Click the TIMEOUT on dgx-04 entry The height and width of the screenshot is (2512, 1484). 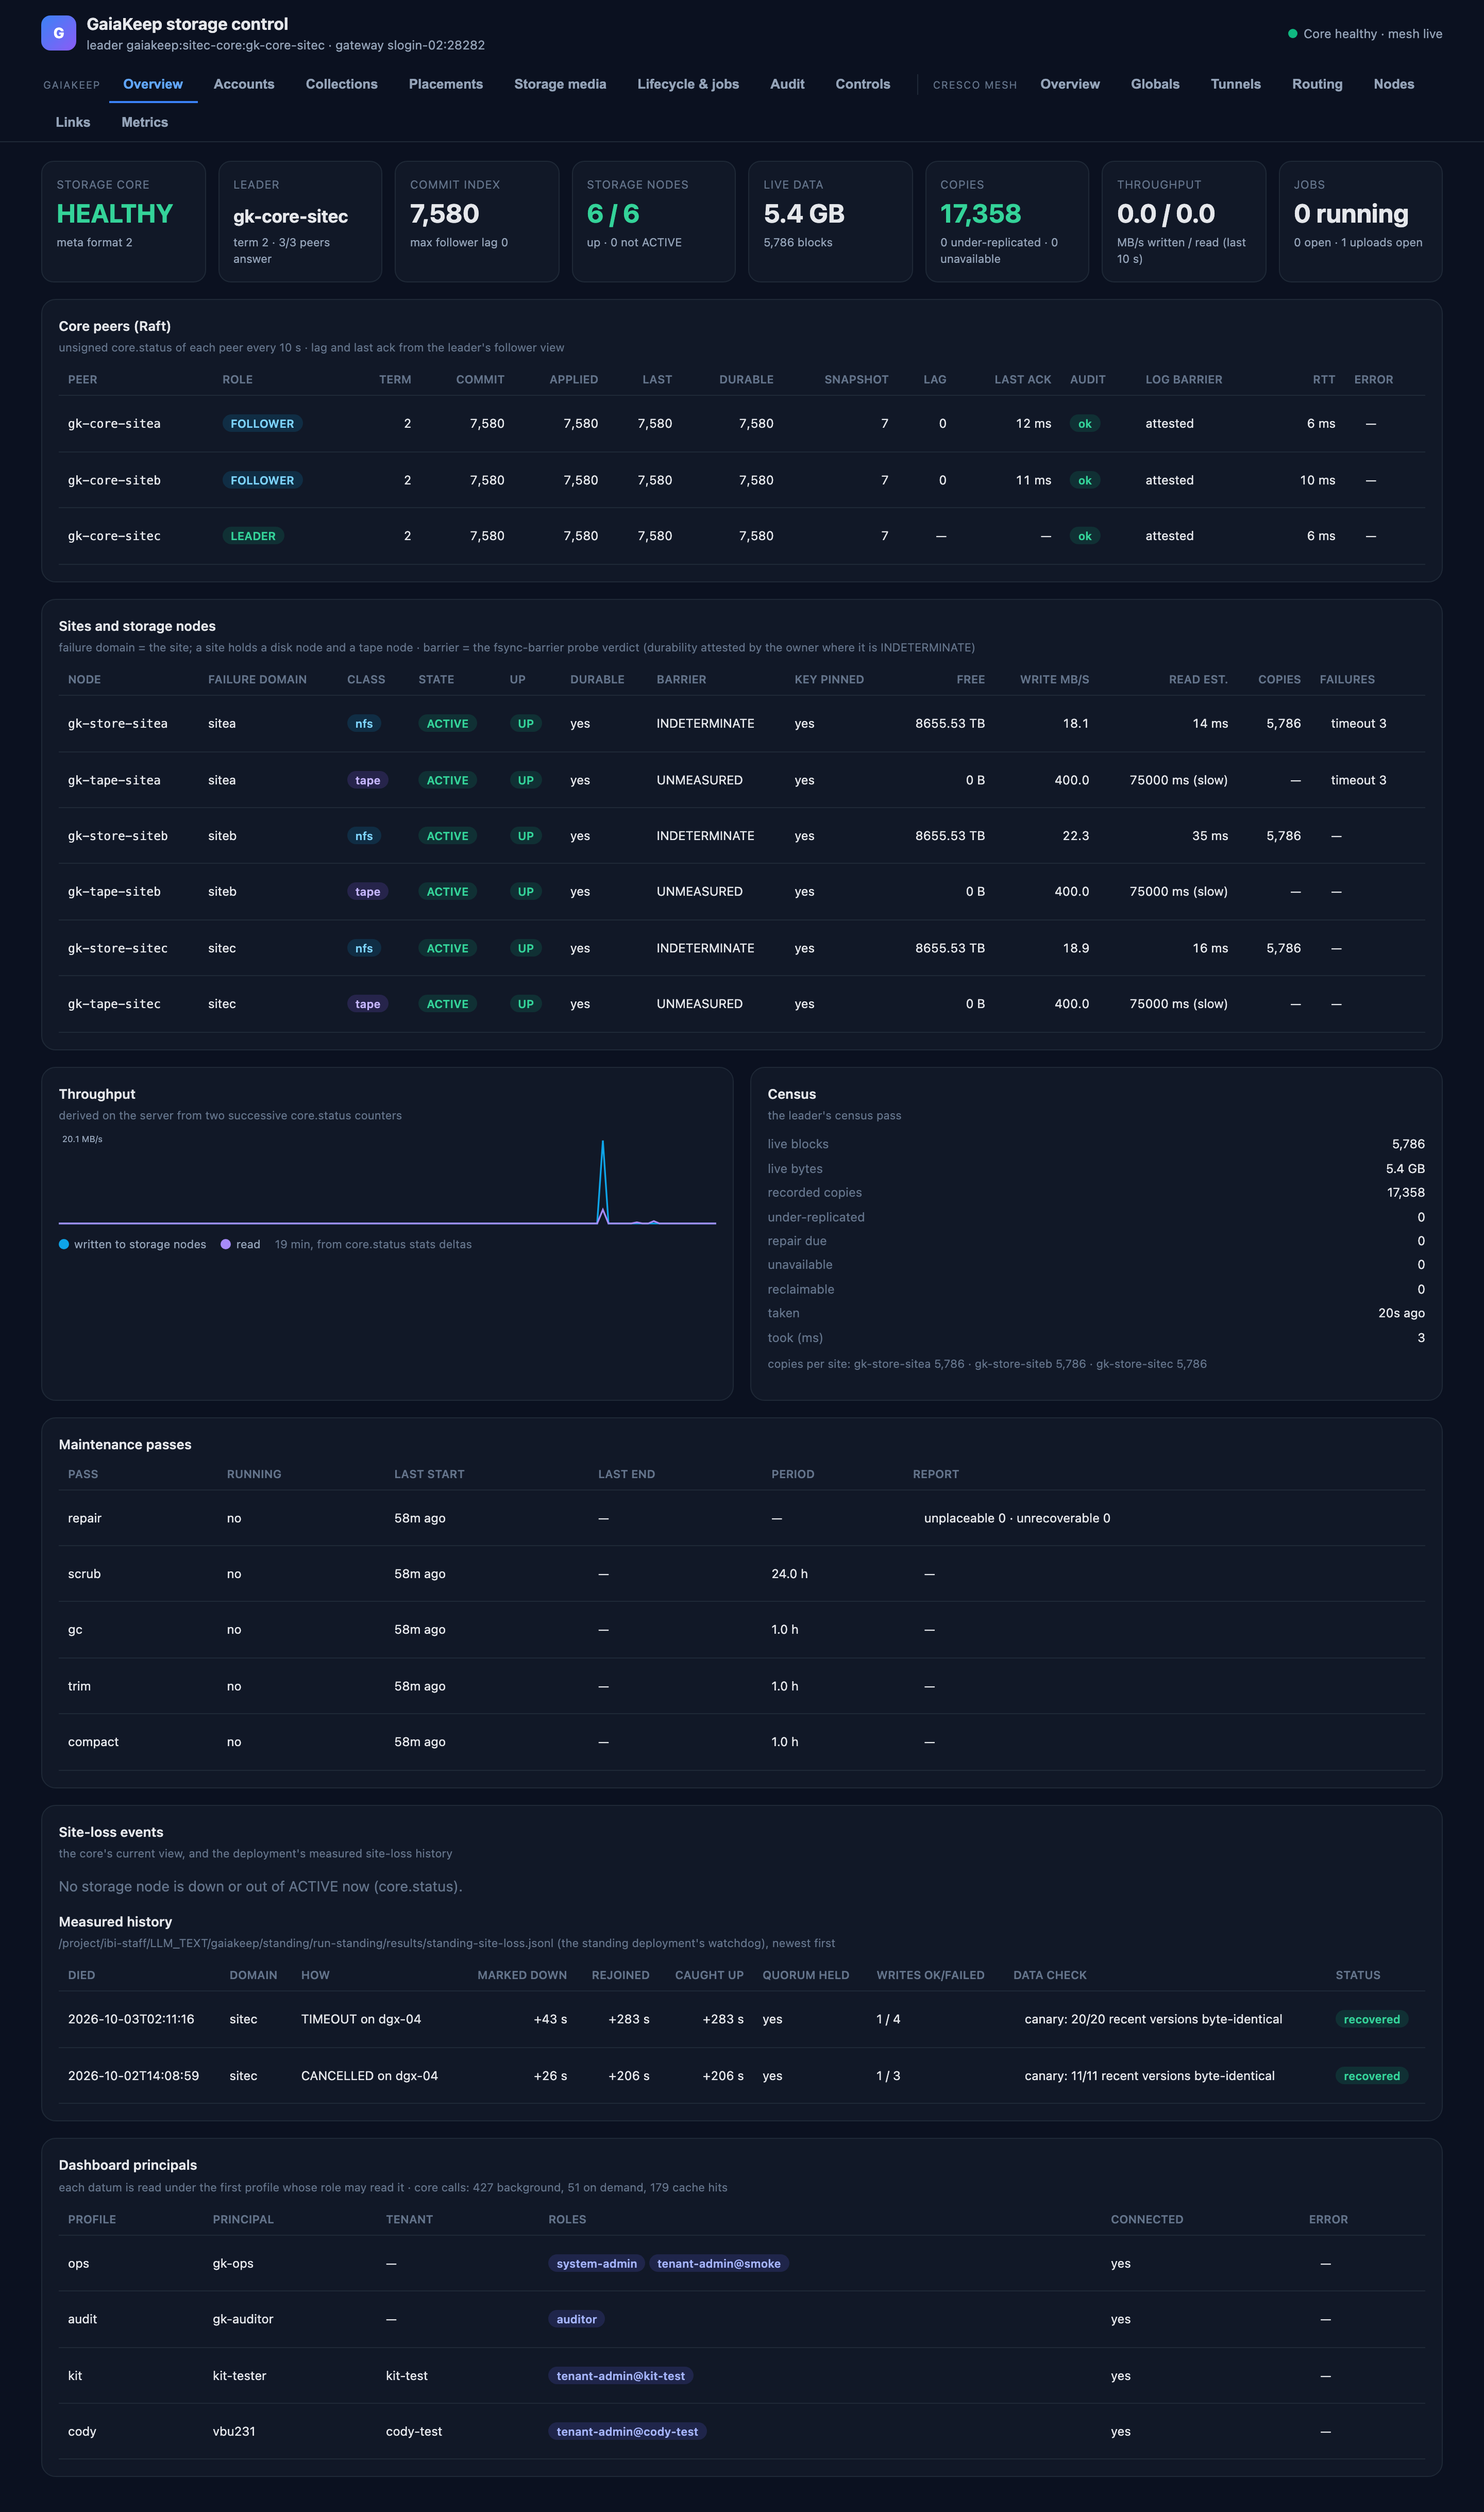tap(361, 2019)
